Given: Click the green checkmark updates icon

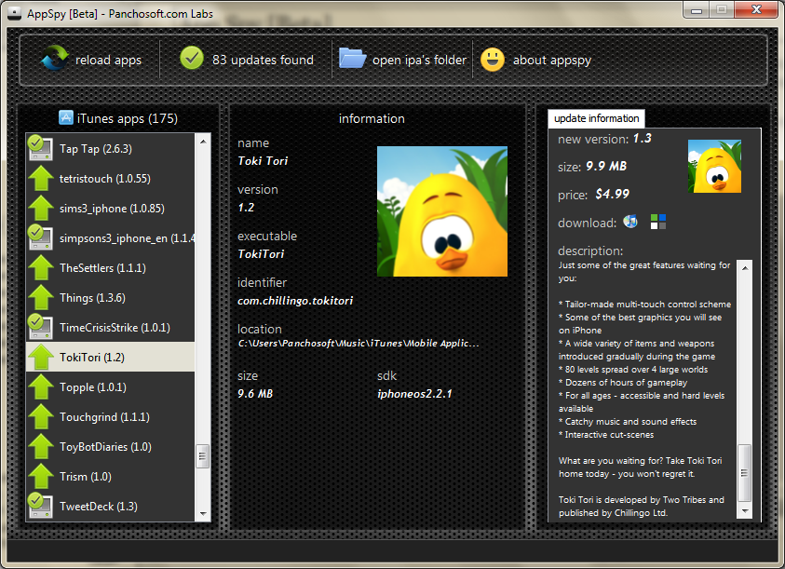Looking at the screenshot, I should point(192,59).
